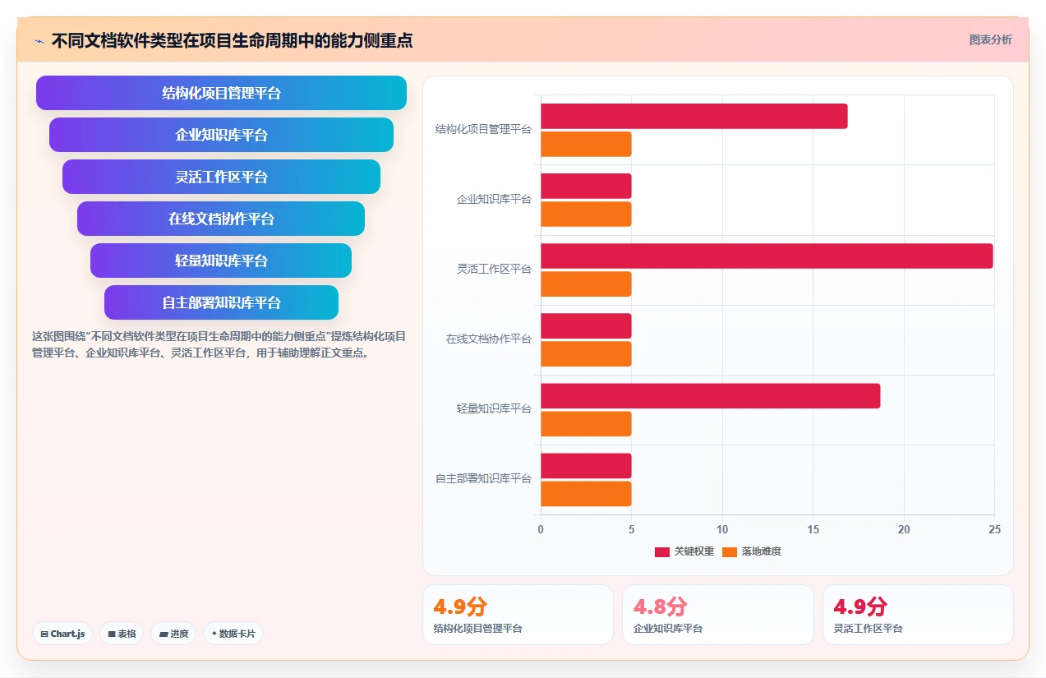Screen dimensions: 1046x678
Task: Select the 自主部署知识库平台 funnel bar
Action: pos(221,302)
